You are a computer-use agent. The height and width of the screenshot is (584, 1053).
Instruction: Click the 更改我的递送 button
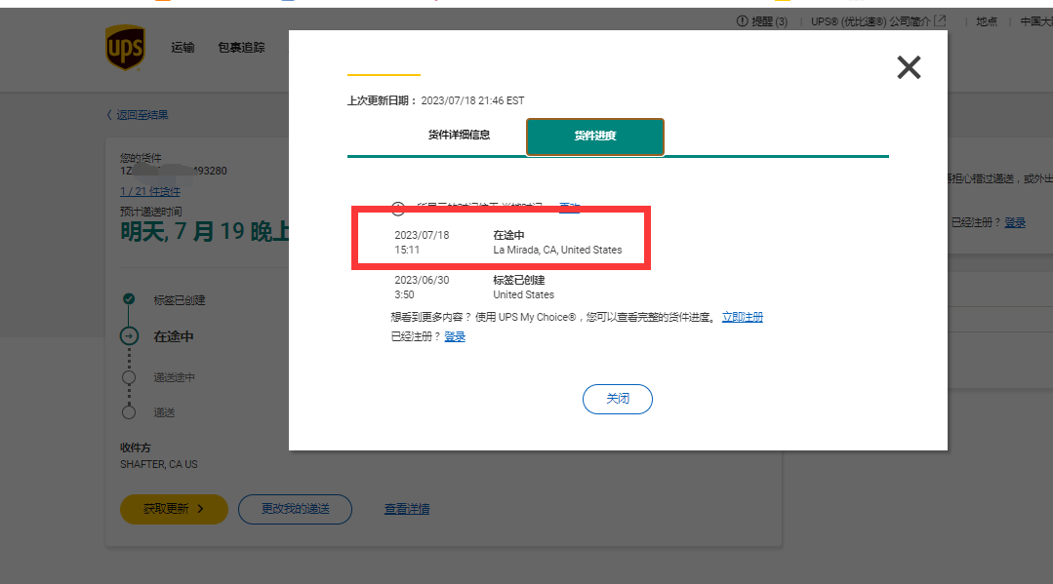295,509
